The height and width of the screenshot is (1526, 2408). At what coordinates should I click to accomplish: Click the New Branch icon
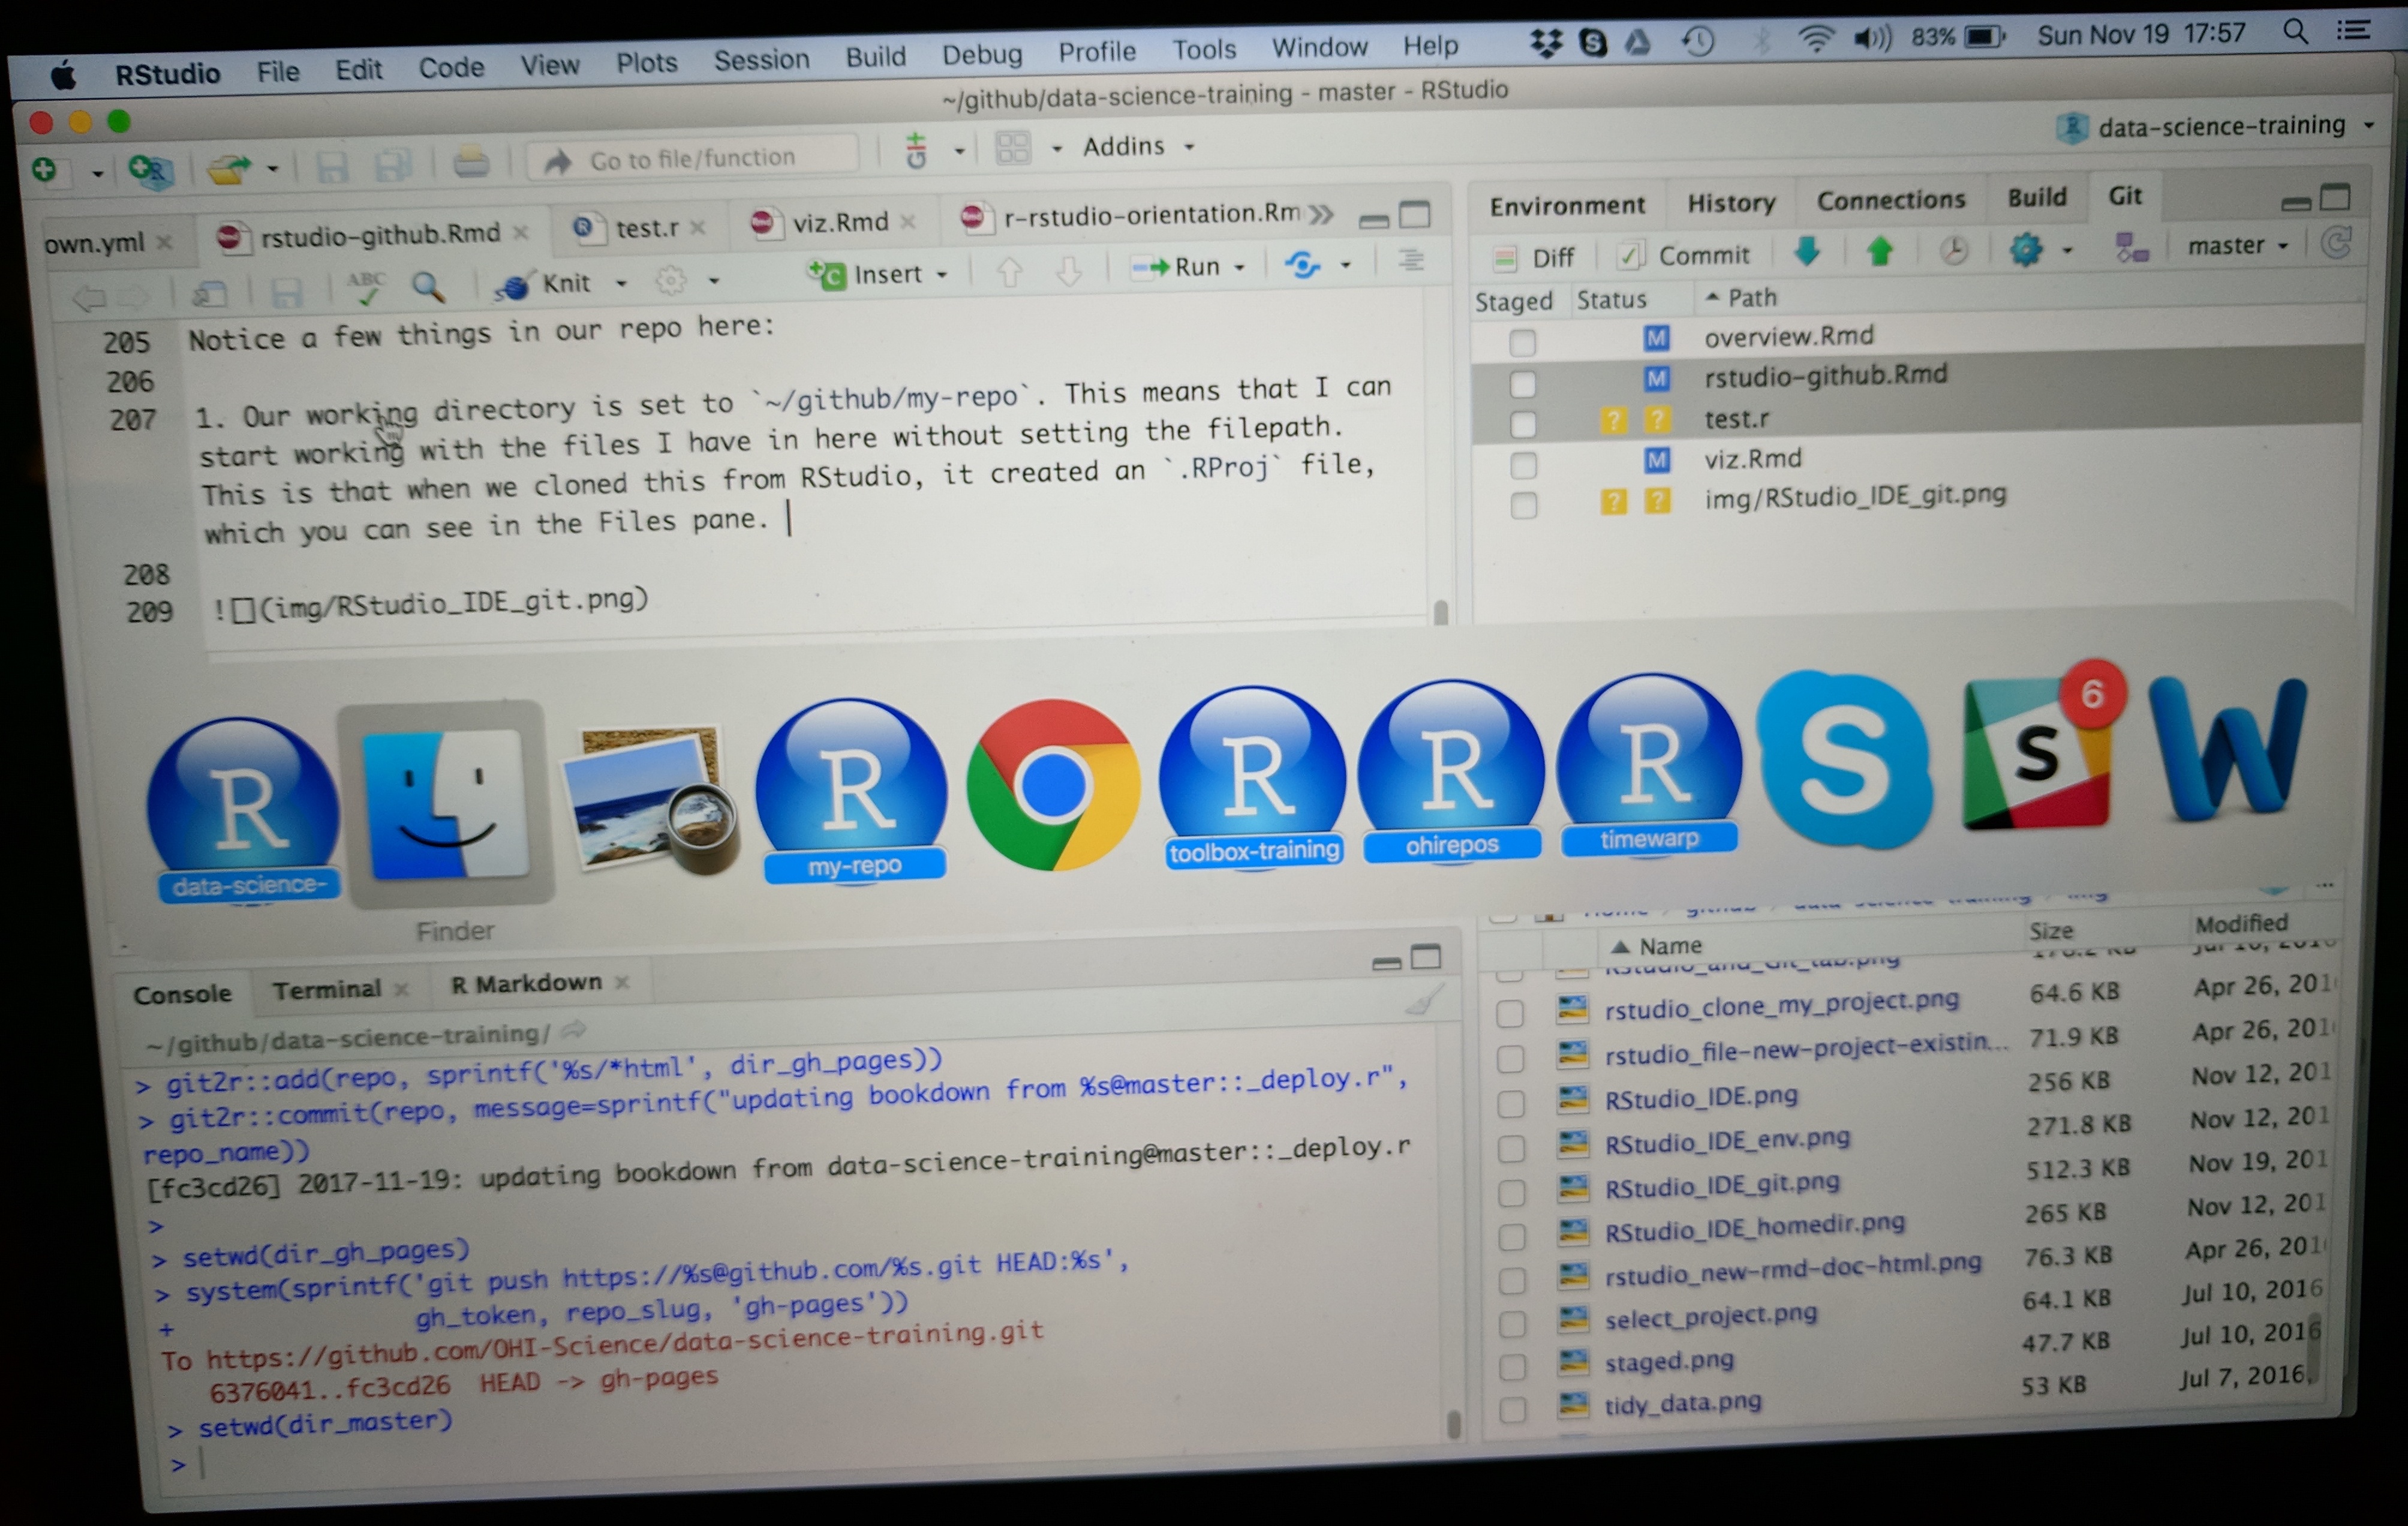(2131, 247)
